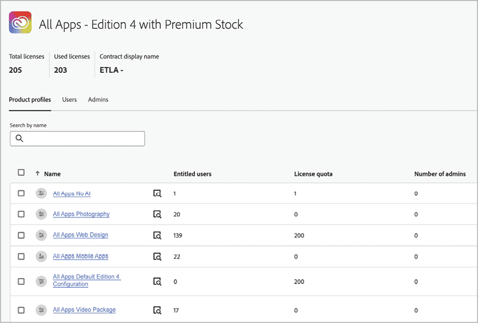Click profile icon beside All Apps Default Edition 4
The image size is (478, 323).
point(41,281)
